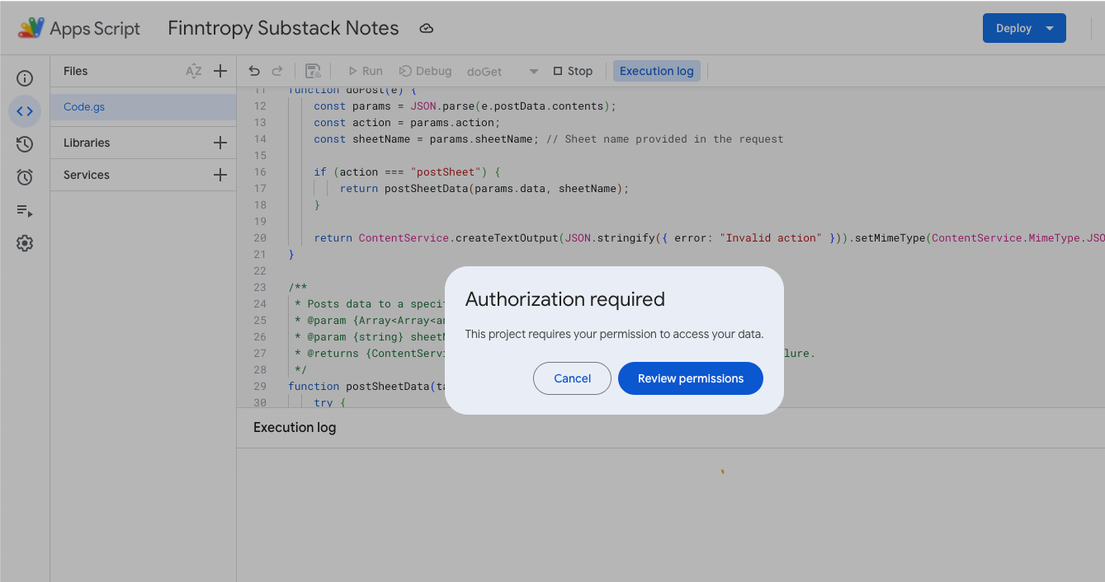Open the Editor code brackets icon
1105x582 pixels.
25,111
